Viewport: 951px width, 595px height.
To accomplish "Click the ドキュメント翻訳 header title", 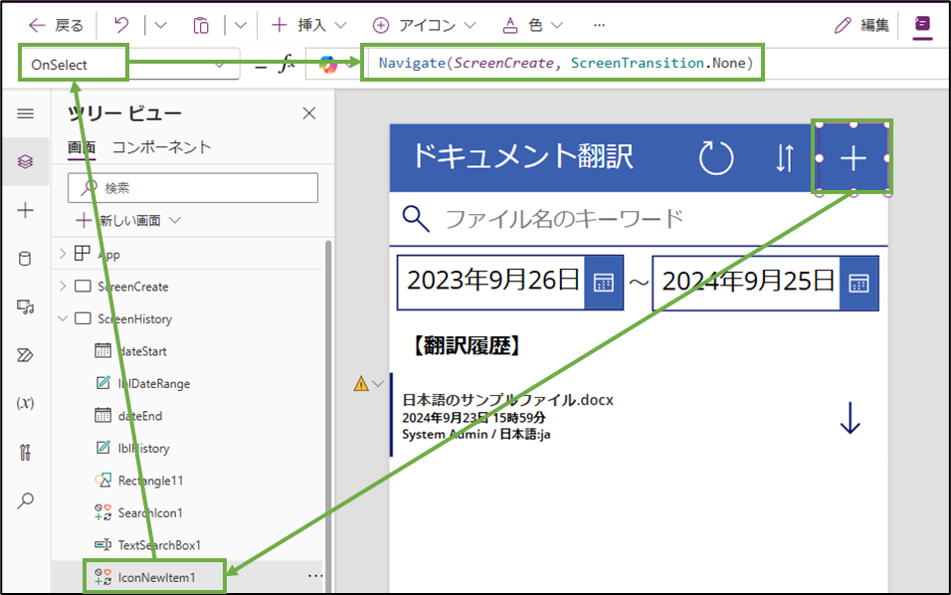I will click(x=523, y=156).
